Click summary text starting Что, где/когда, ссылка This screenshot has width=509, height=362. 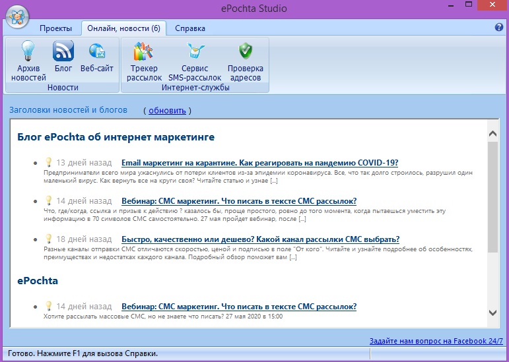click(245, 215)
